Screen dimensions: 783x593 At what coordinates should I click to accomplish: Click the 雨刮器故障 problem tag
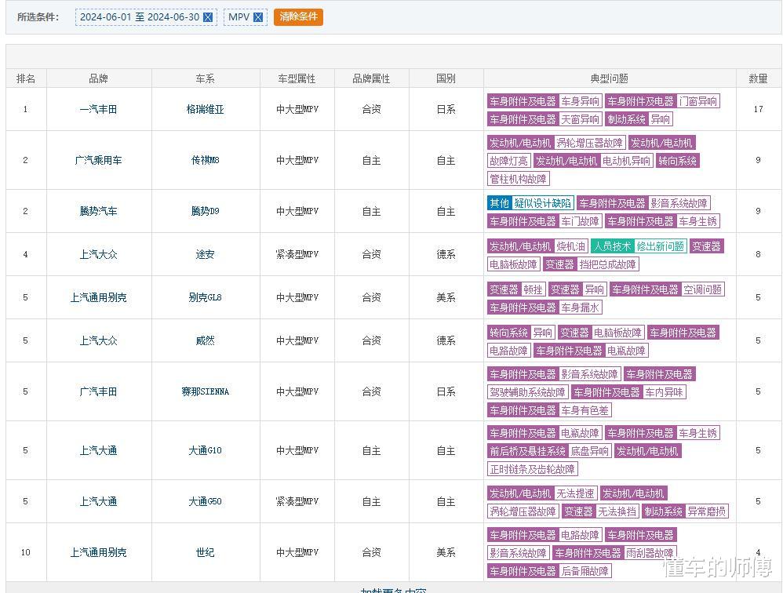click(x=650, y=553)
